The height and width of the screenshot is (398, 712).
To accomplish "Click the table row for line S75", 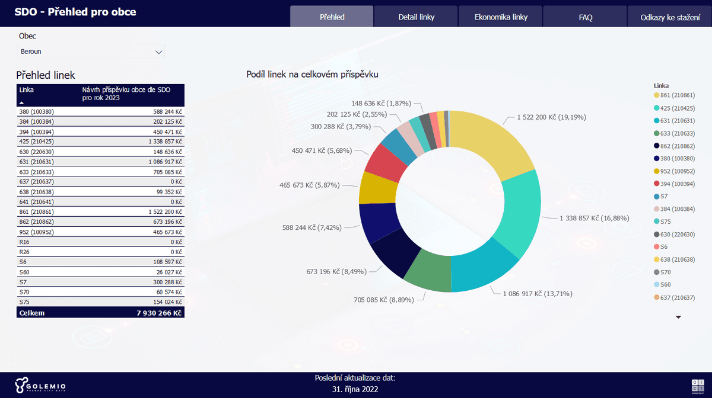I will 100,302.
